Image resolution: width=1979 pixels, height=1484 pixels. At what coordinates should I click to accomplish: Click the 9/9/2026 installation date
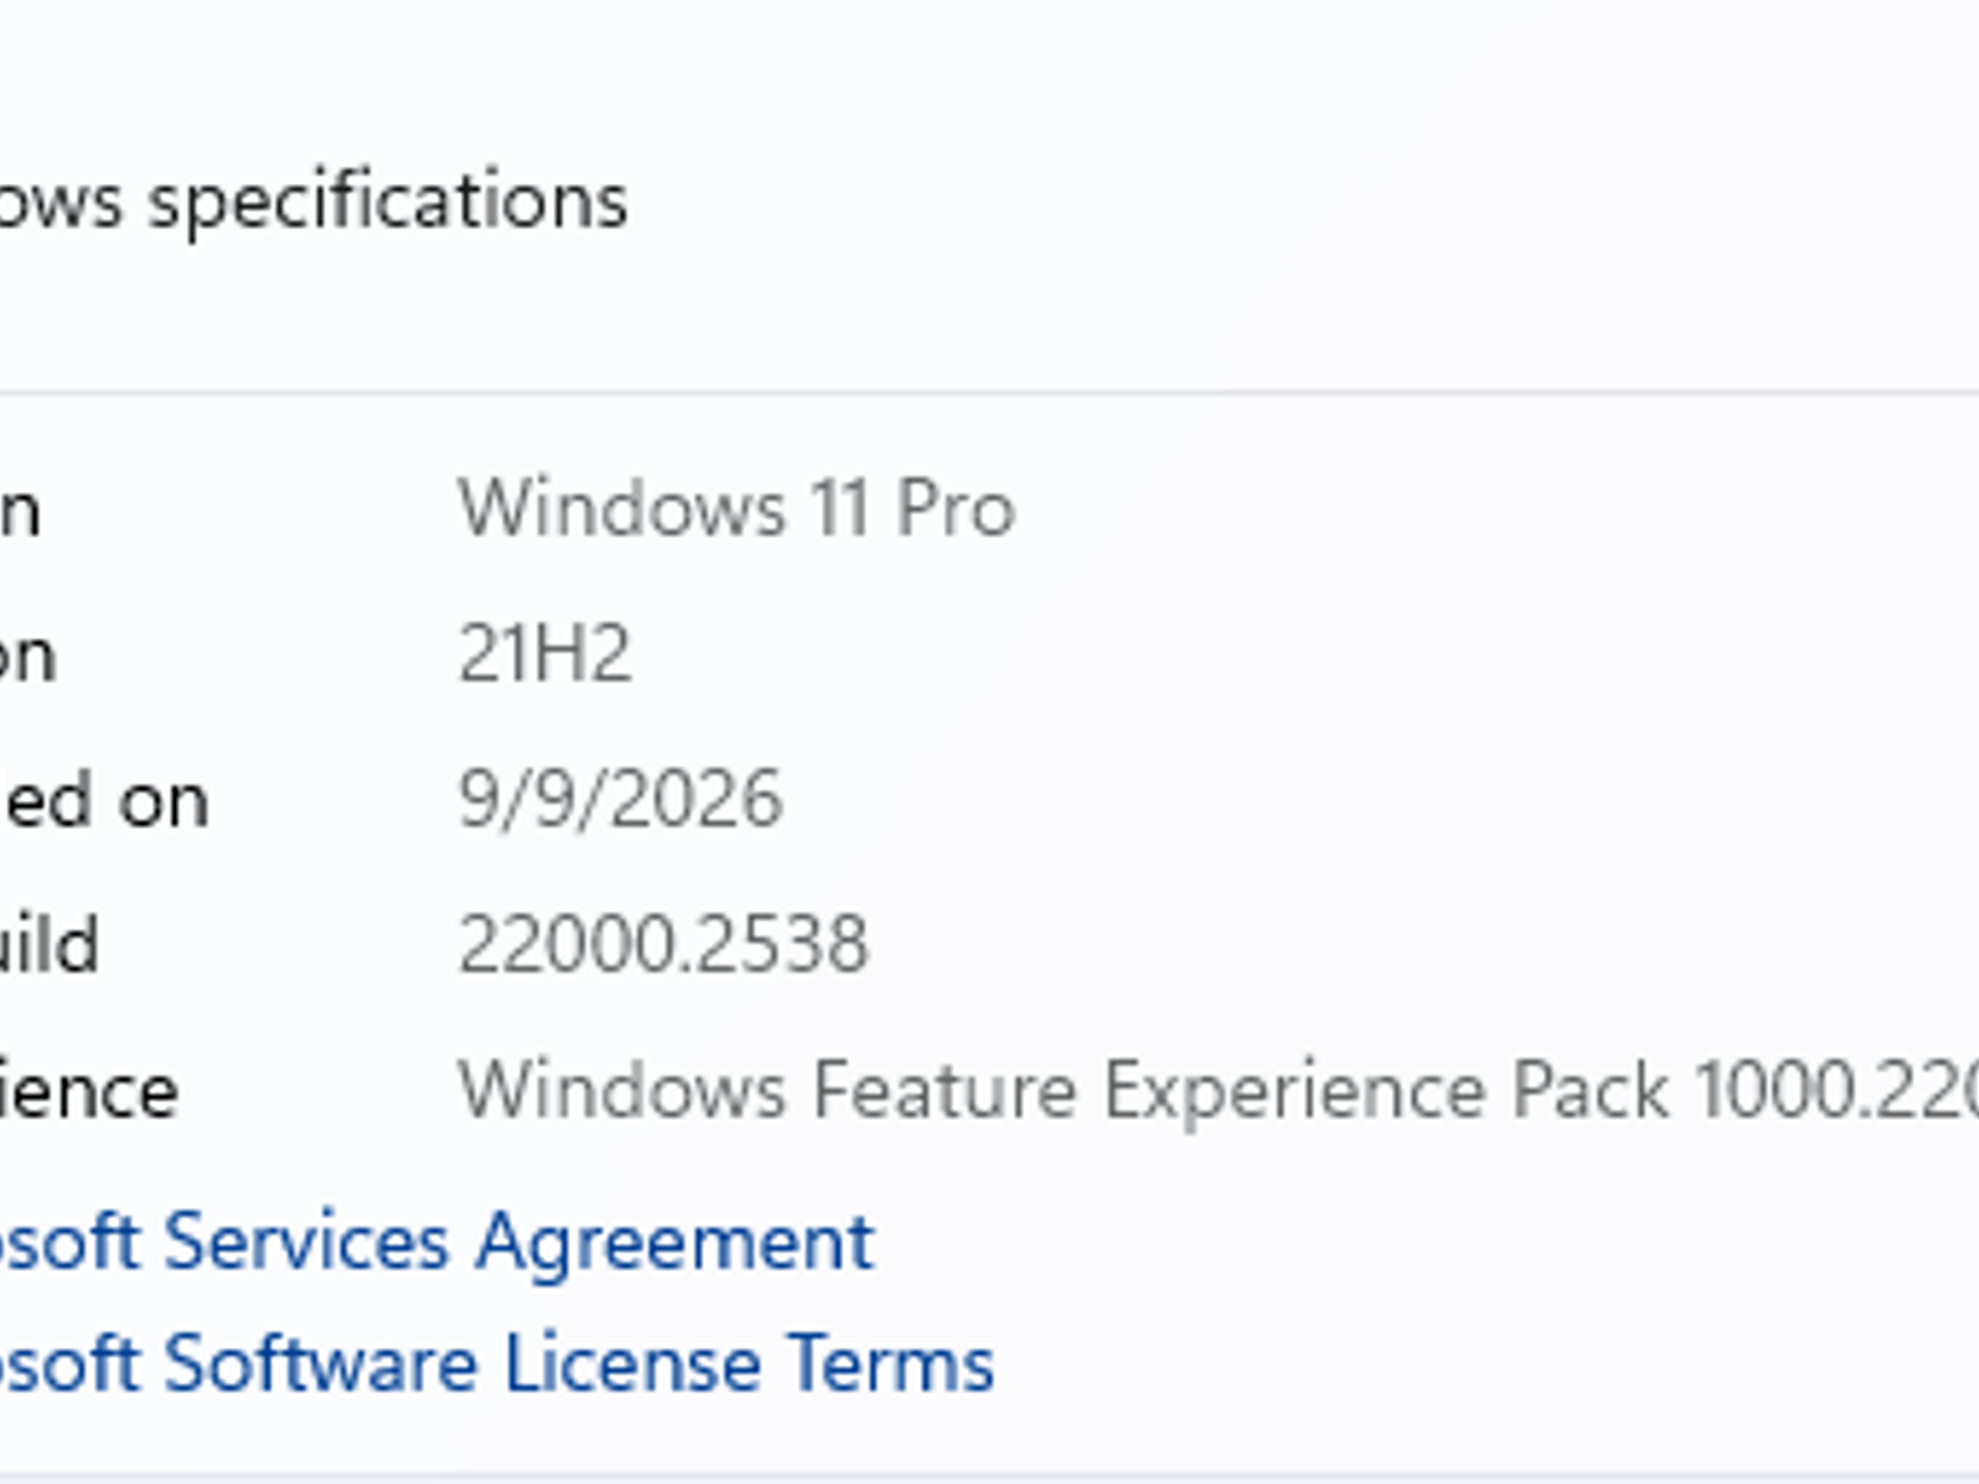[619, 799]
